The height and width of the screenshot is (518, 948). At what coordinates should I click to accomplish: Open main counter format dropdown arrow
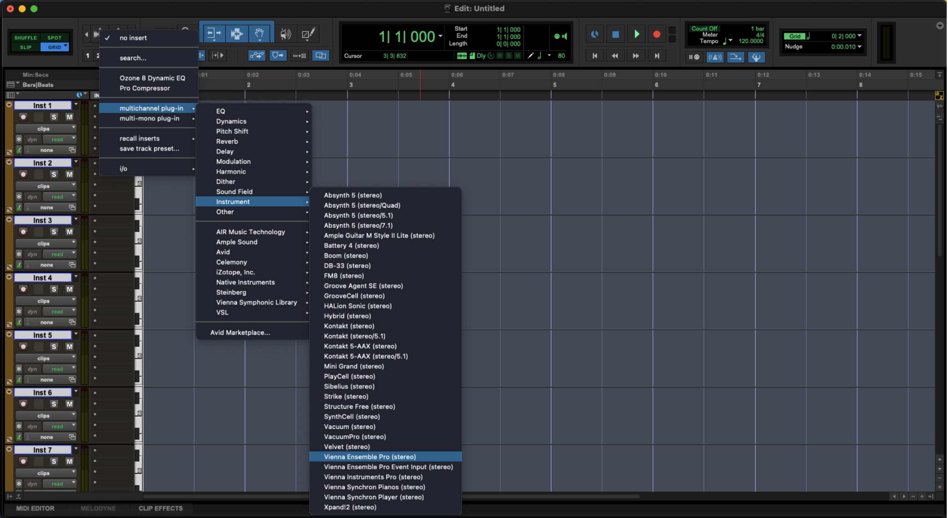pos(440,36)
